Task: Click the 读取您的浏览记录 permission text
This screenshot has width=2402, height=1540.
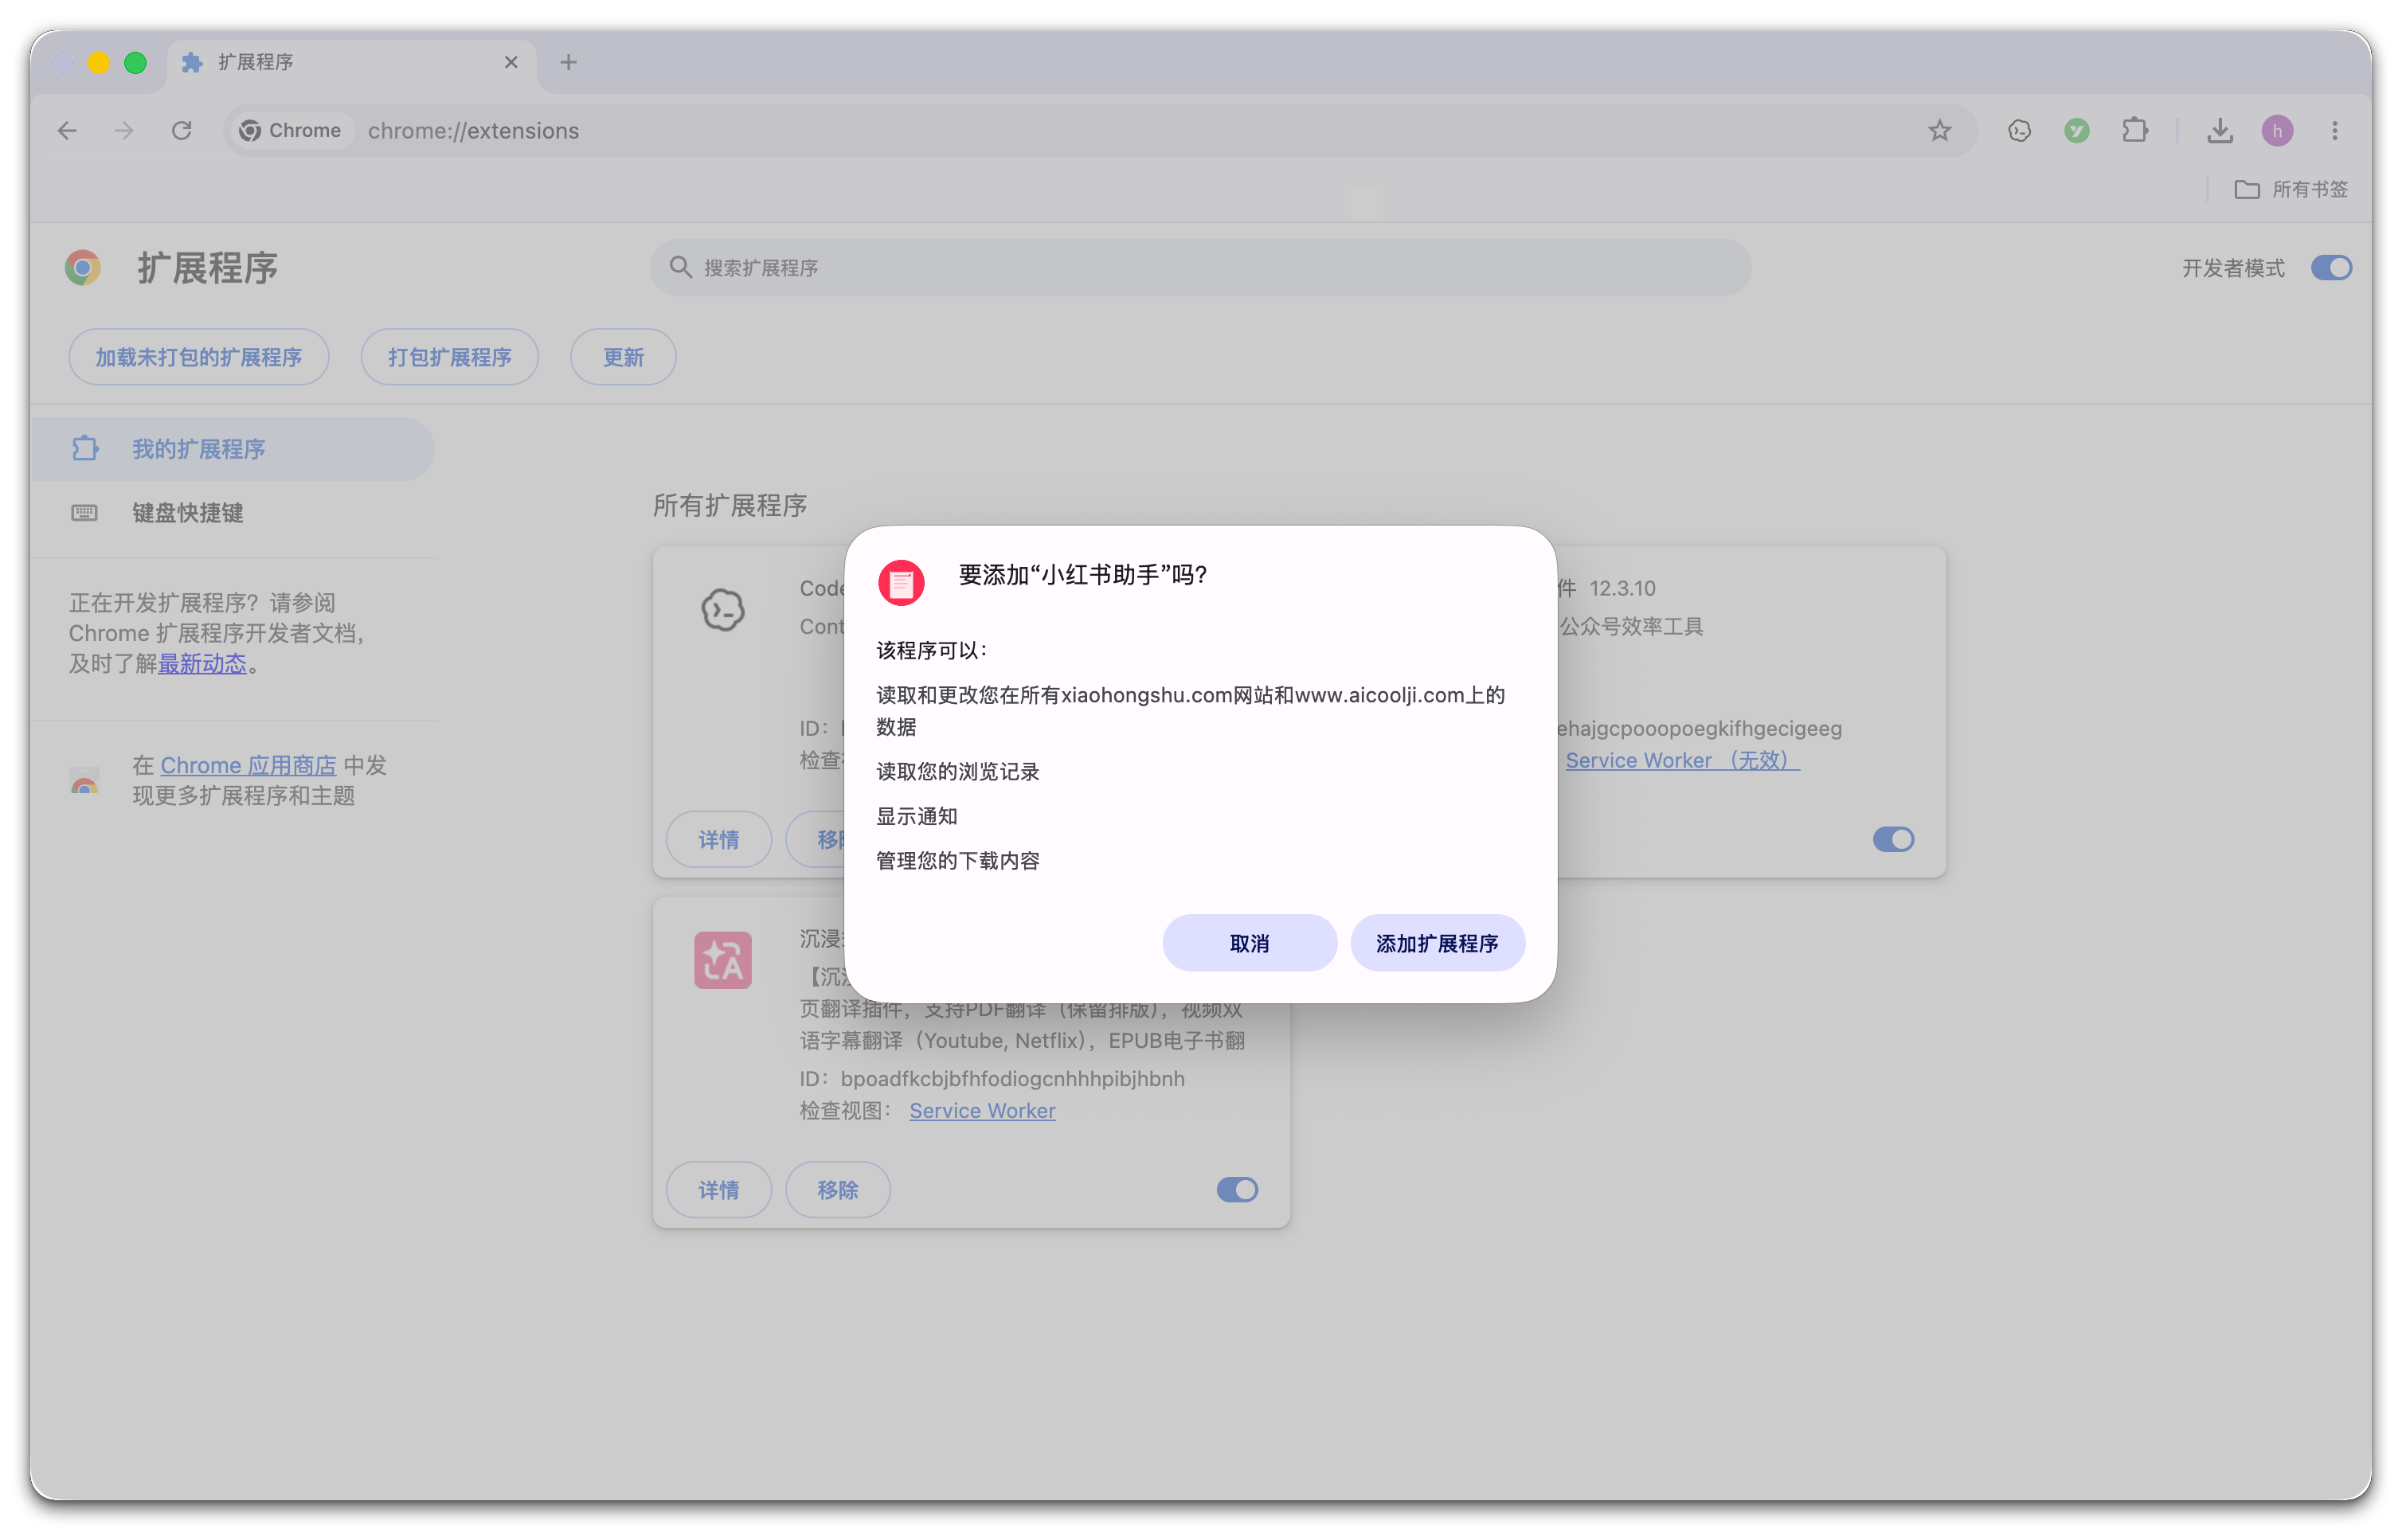Action: tap(957, 771)
